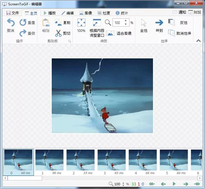Click the 重做 (redo) icon
This screenshot has height=189, width=205.
tap(23, 33)
